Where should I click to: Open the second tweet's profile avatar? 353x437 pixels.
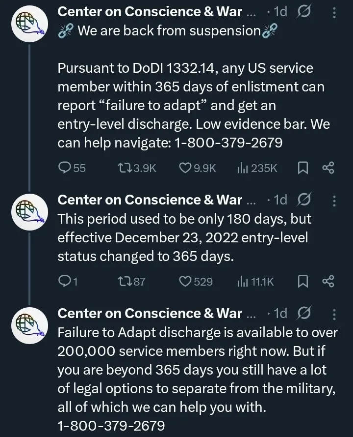coord(29,213)
